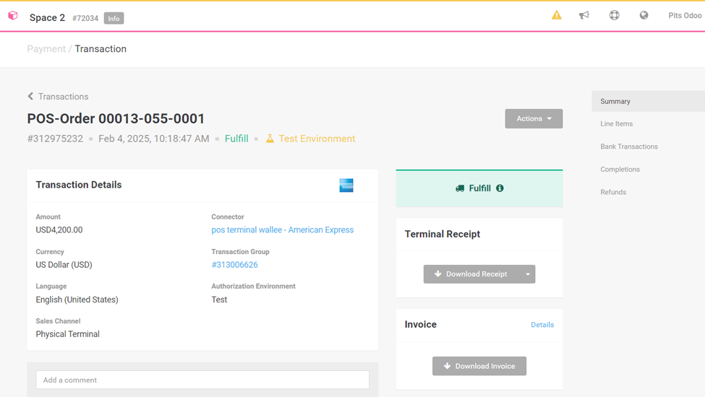Image resolution: width=705 pixels, height=397 pixels.
Task: Click the pink cube space logo
Action: (x=13, y=16)
